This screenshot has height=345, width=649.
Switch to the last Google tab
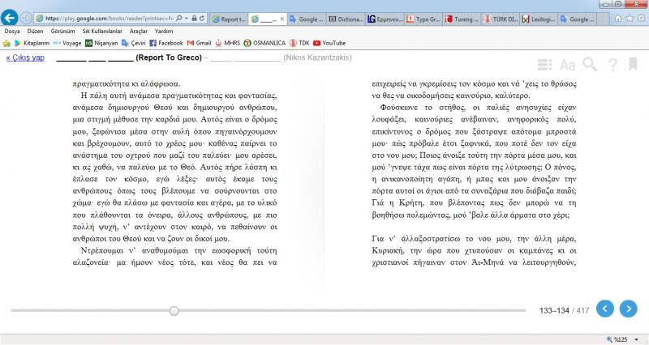(x=578, y=19)
